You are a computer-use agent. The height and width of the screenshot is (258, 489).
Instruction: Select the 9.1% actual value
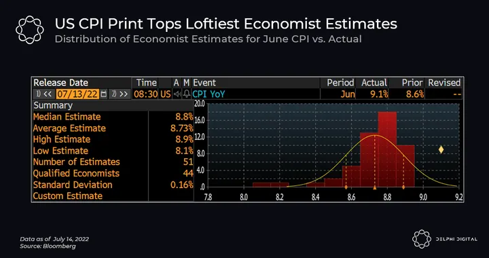tap(378, 94)
